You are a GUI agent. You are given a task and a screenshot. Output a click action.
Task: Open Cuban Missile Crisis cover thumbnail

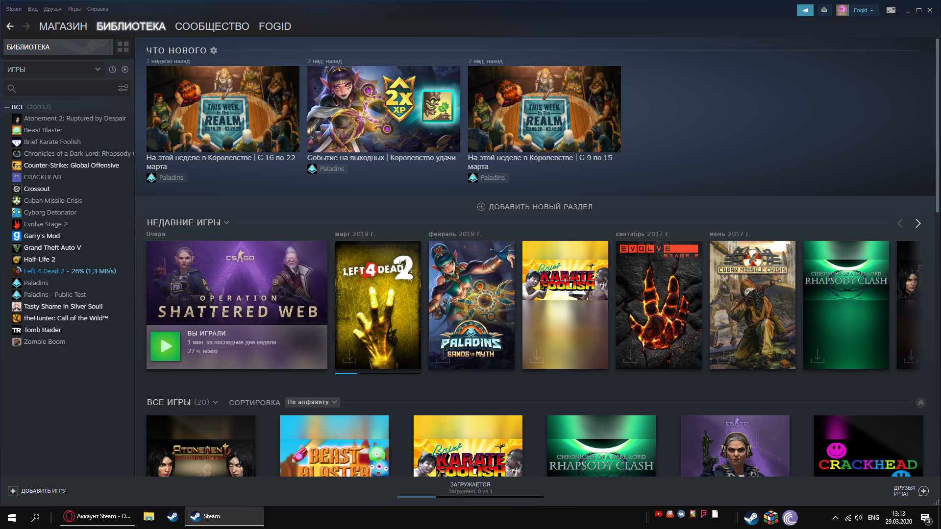click(x=752, y=305)
